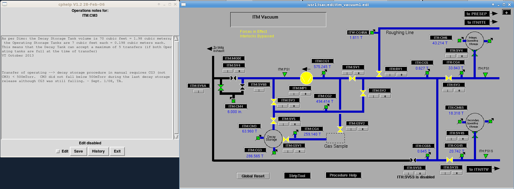Click the yellow ITM:MP1 pump symbol

click(306, 78)
